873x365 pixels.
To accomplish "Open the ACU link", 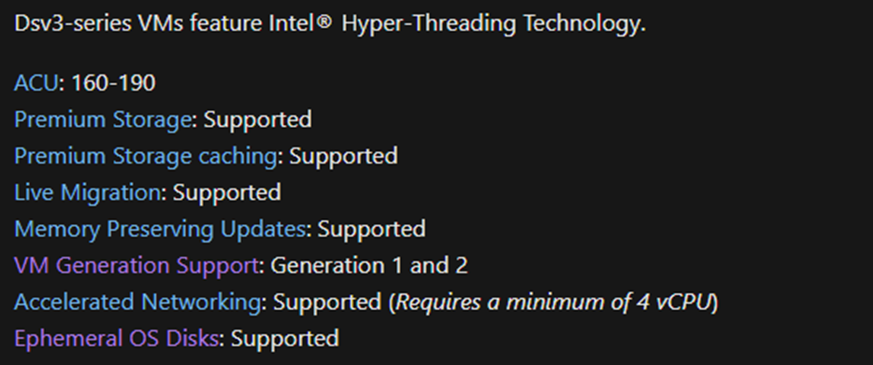I will point(36,83).
